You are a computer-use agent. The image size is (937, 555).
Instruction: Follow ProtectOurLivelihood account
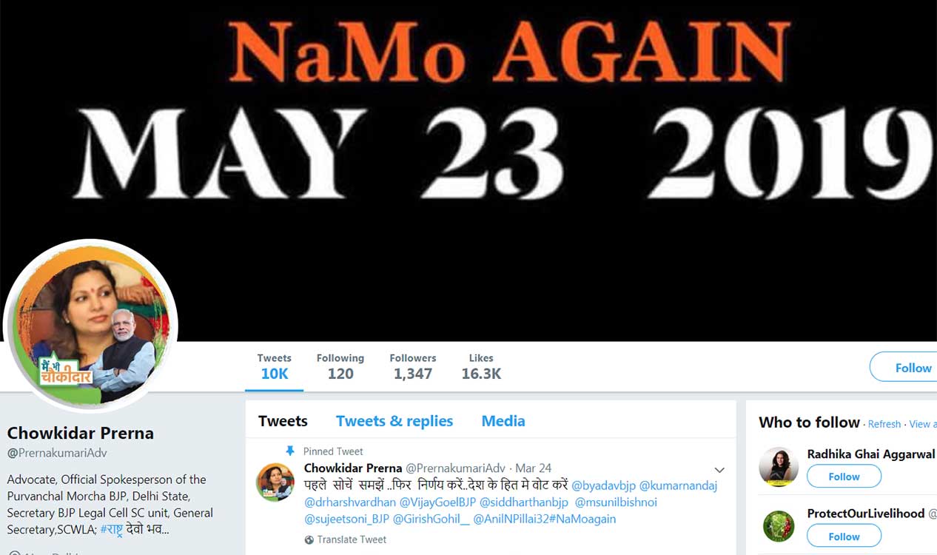tap(844, 536)
